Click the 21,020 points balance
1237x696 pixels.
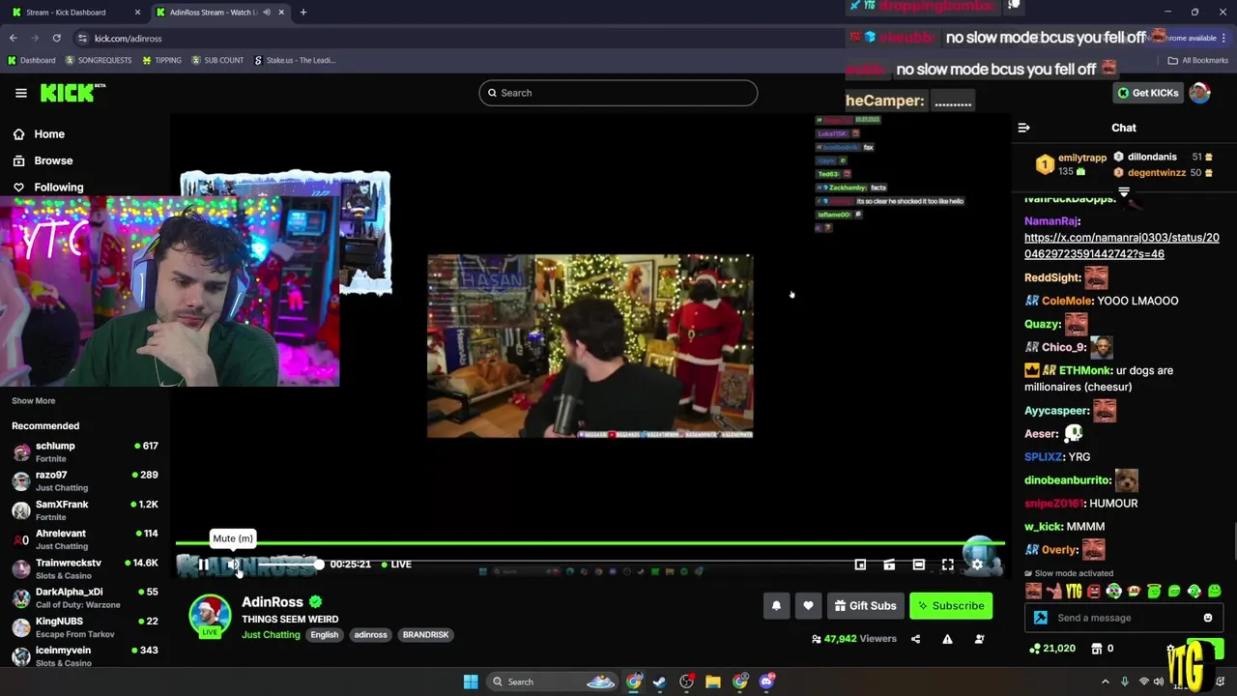pos(1052,649)
